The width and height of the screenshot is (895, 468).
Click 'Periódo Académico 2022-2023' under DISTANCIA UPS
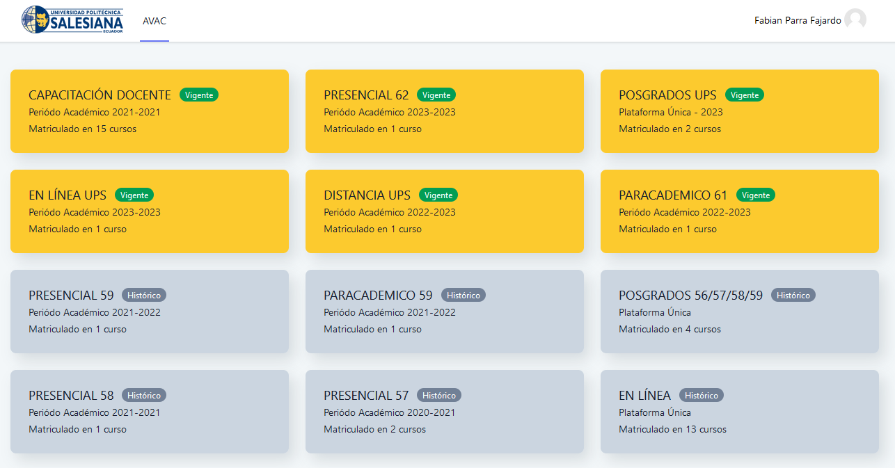(390, 212)
